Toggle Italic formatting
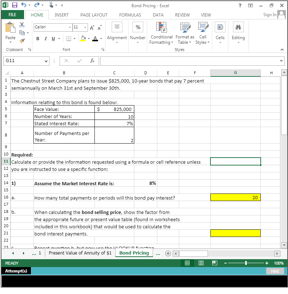 pyautogui.click(x=46, y=39)
